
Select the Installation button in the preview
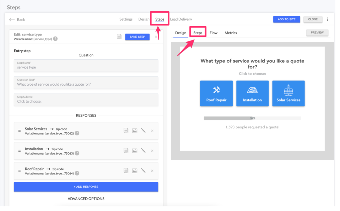tap(252, 93)
